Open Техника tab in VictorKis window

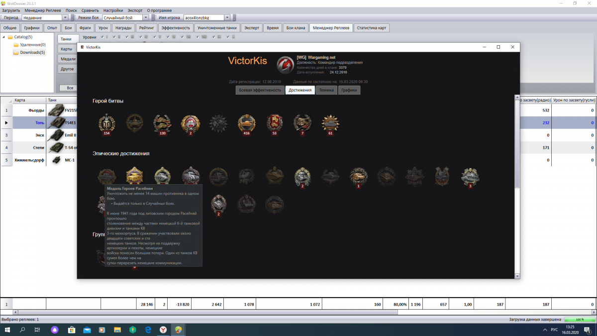click(326, 90)
